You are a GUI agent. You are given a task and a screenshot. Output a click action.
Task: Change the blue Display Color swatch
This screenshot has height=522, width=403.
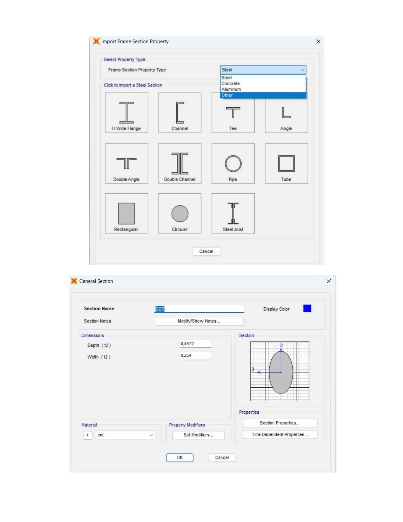point(307,309)
